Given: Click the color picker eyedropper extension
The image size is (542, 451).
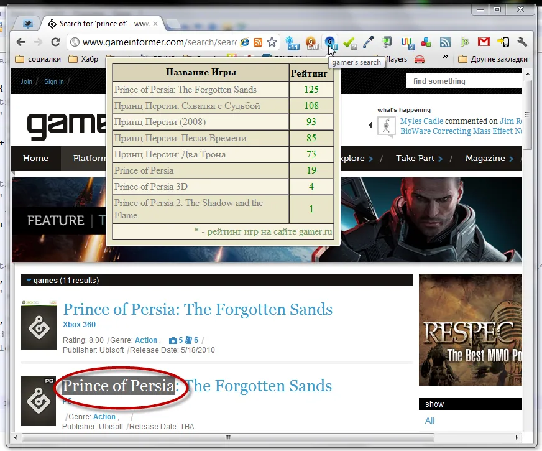Looking at the screenshot, I should [369, 42].
